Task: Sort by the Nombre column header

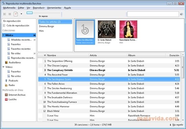Action: [x=68, y=55]
